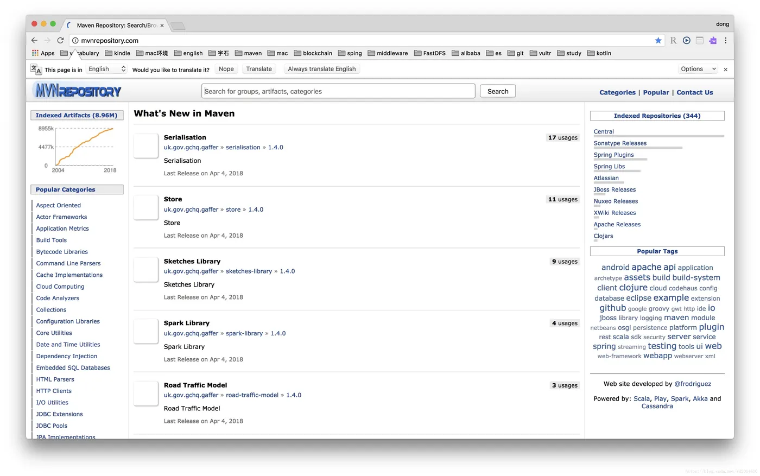The width and height of the screenshot is (760, 476).
Task: Click the purple extension icon in toolbar
Action: click(x=713, y=41)
